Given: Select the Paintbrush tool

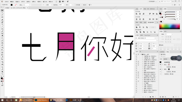Looking at the screenshot, I should coord(2,31).
